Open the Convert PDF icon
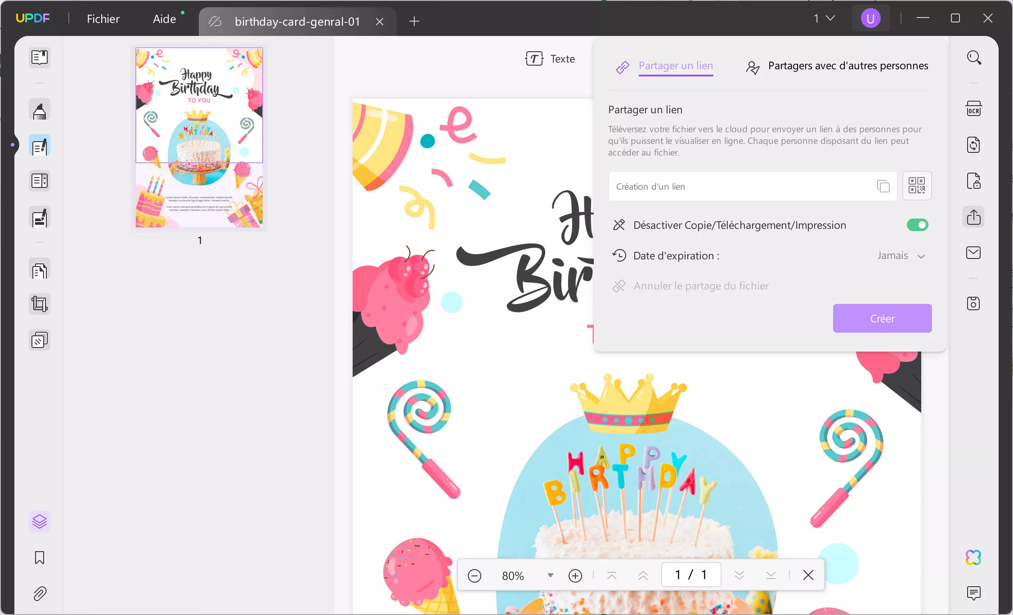Viewport: 1013px width, 615px height. coord(974,145)
